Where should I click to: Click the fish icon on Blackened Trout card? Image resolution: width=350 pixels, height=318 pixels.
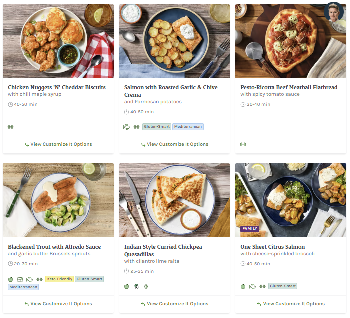pyautogui.click(x=29, y=279)
